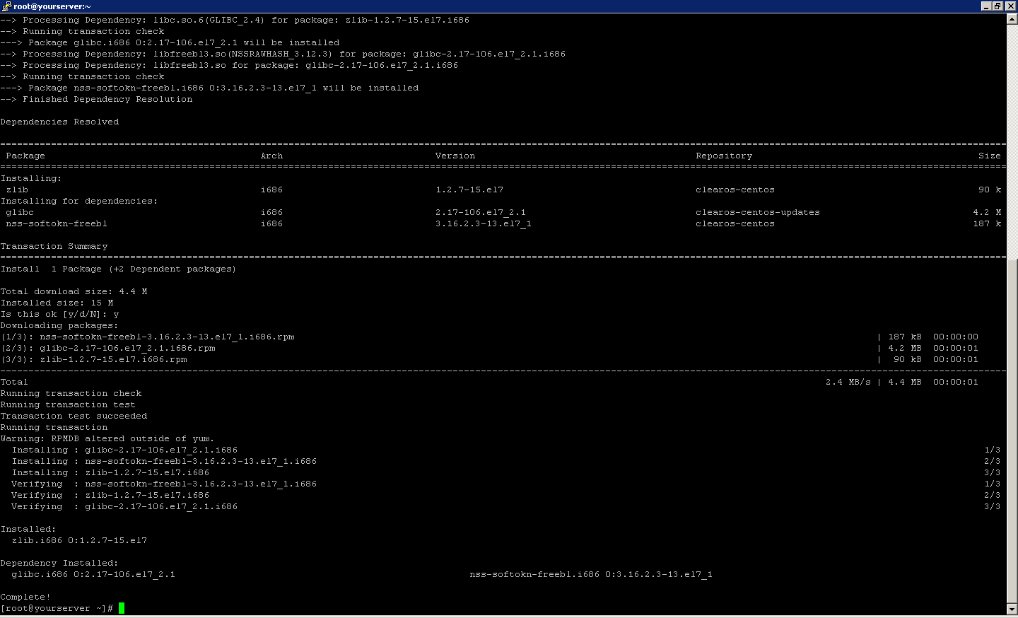Click the 'Installed size: 15 M' line
The height and width of the screenshot is (618, 1018).
[x=57, y=303]
